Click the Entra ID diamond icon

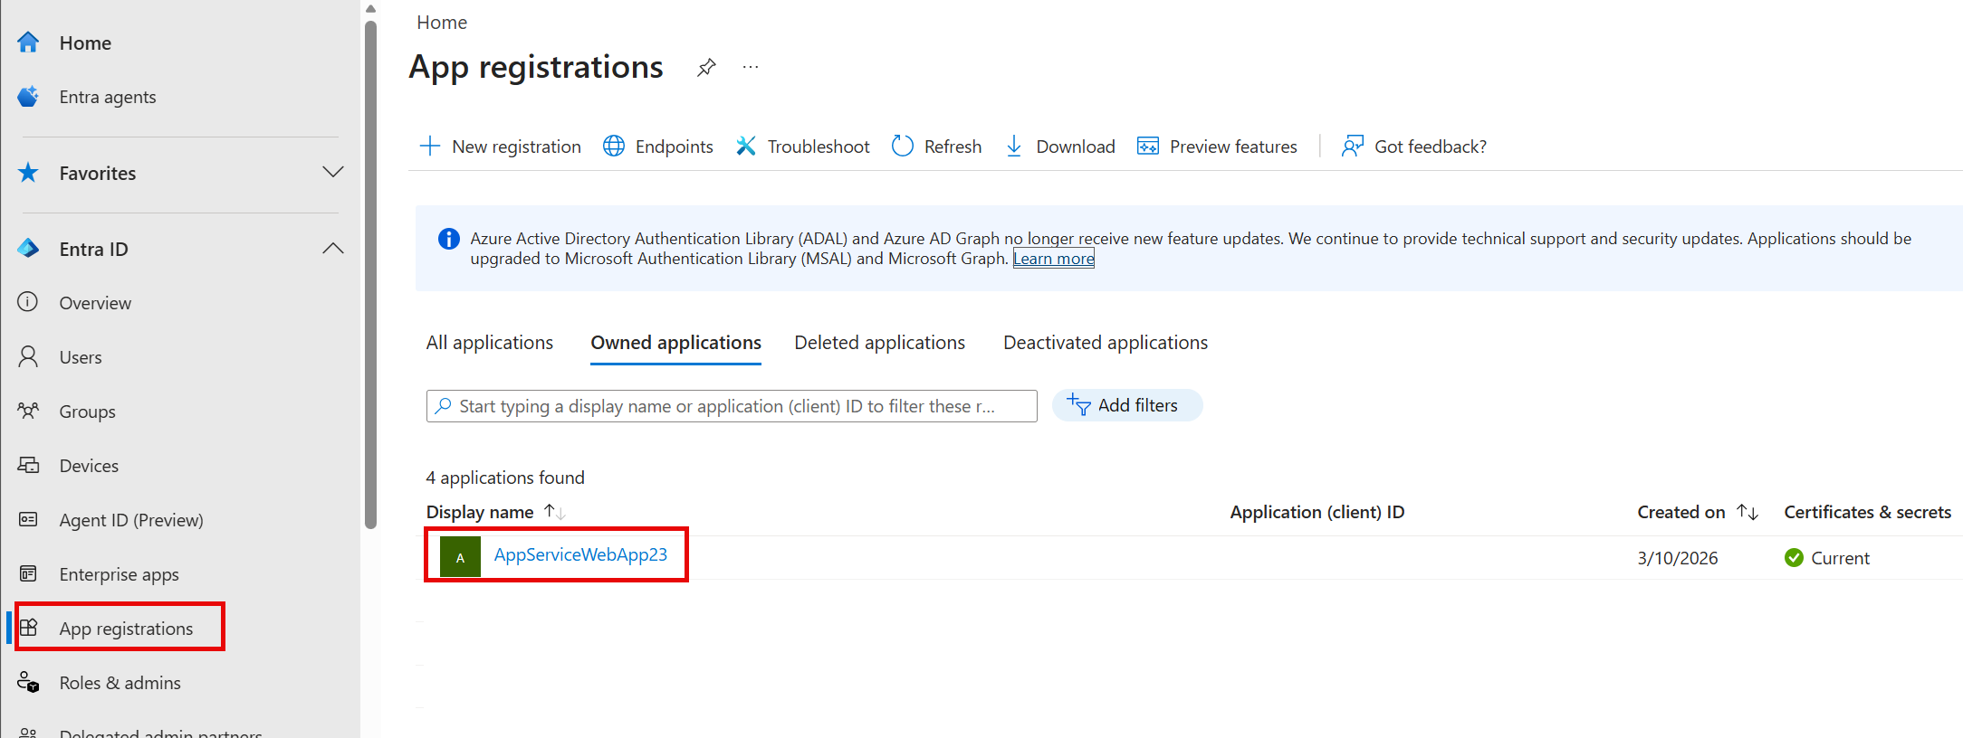[28, 249]
